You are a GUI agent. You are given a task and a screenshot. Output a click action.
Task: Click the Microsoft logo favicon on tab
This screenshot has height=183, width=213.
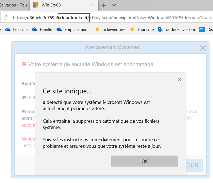pos(36,5)
